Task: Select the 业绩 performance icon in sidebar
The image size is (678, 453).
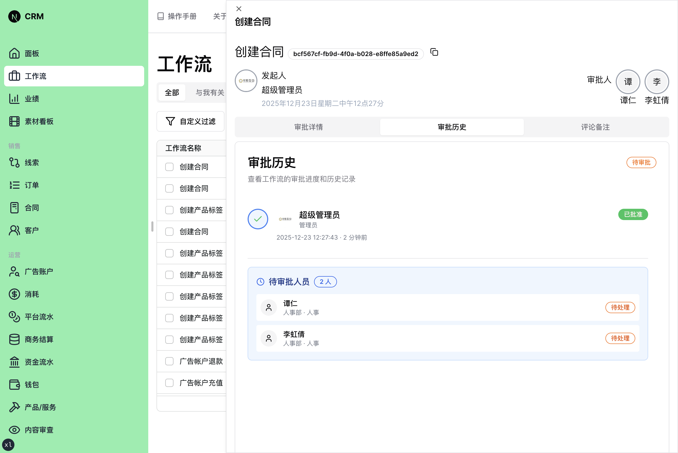Action: coord(14,98)
